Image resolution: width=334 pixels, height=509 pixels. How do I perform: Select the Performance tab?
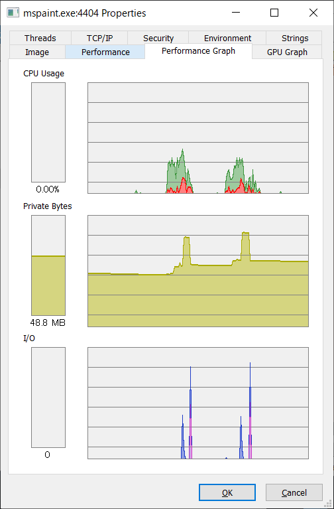(x=105, y=52)
